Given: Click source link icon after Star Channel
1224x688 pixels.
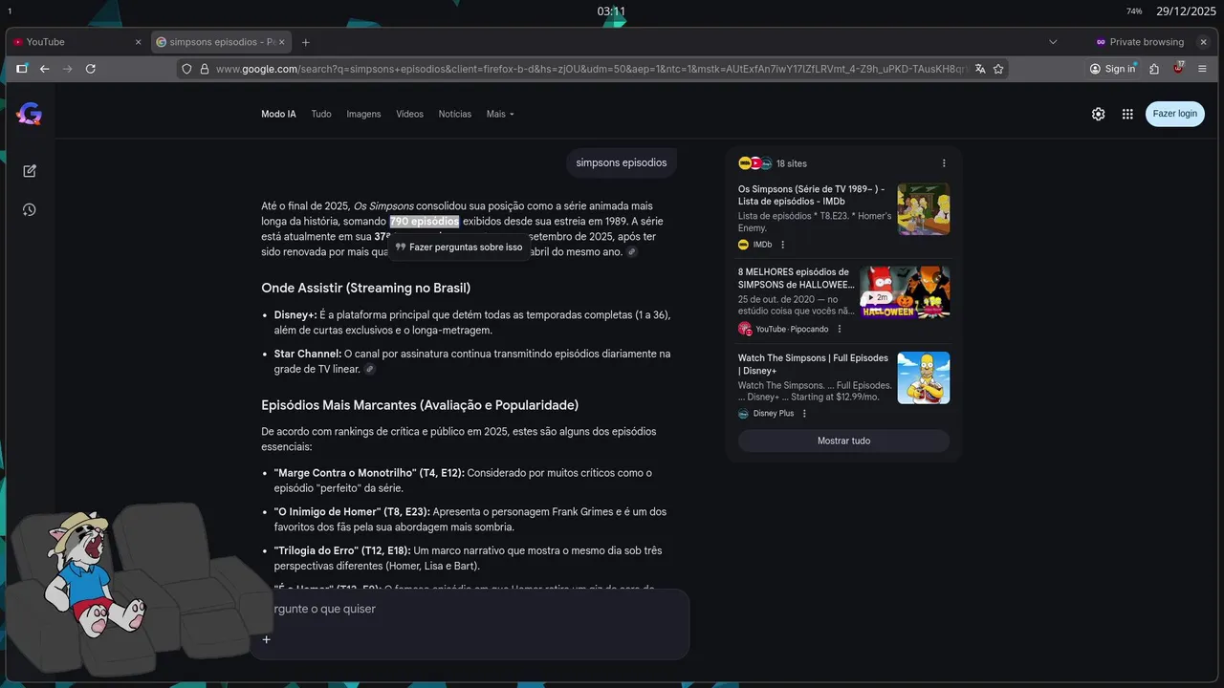Looking at the screenshot, I should (370, 369).
